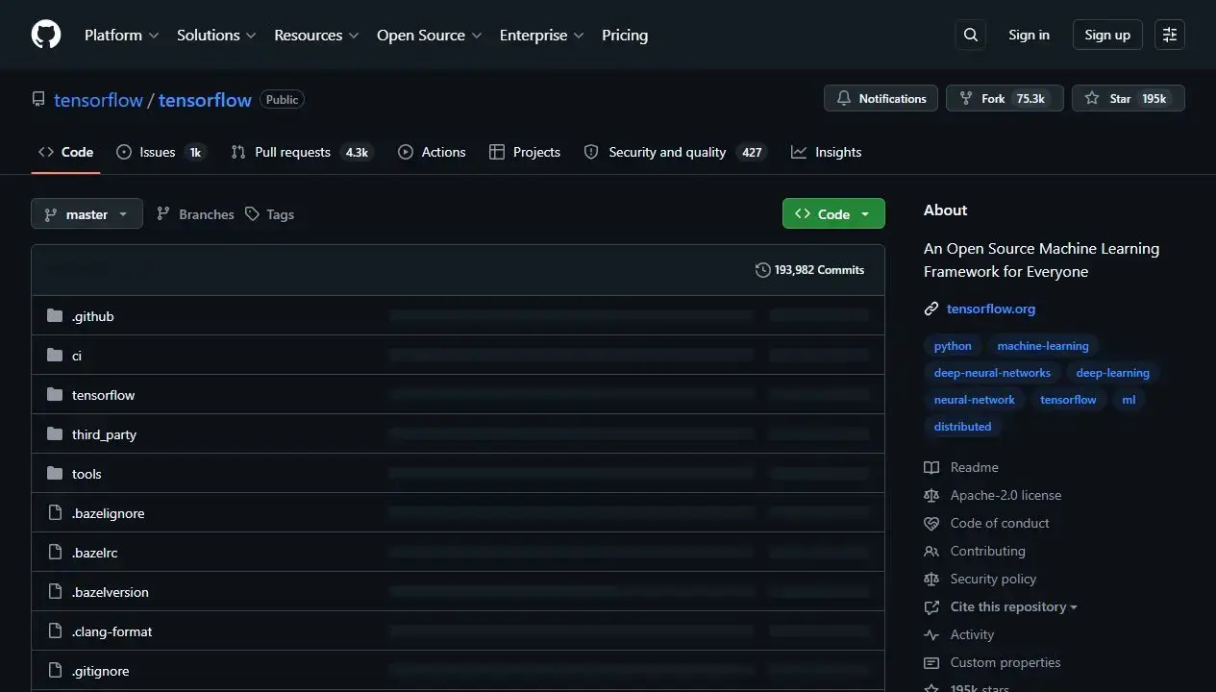Expand the Open Source menu

coord(430,35)
